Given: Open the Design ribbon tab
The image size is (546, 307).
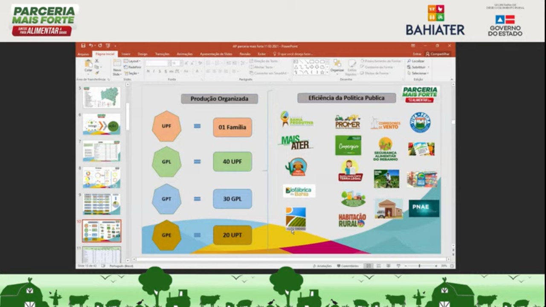Looking at the screenshot, I should click(x=142, y=54).
